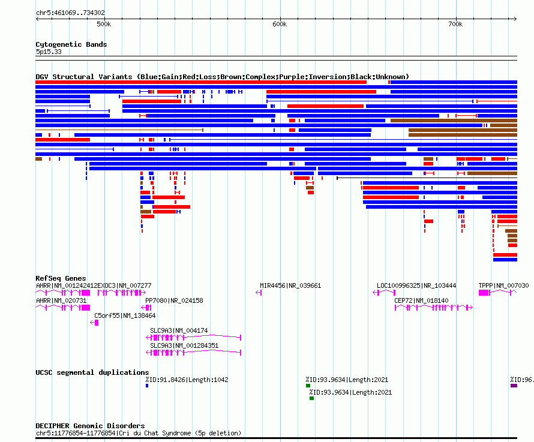Select the SLC9A3|NM_001284351 gene label
Screen dimensions: 534x442
pos(184,345)
